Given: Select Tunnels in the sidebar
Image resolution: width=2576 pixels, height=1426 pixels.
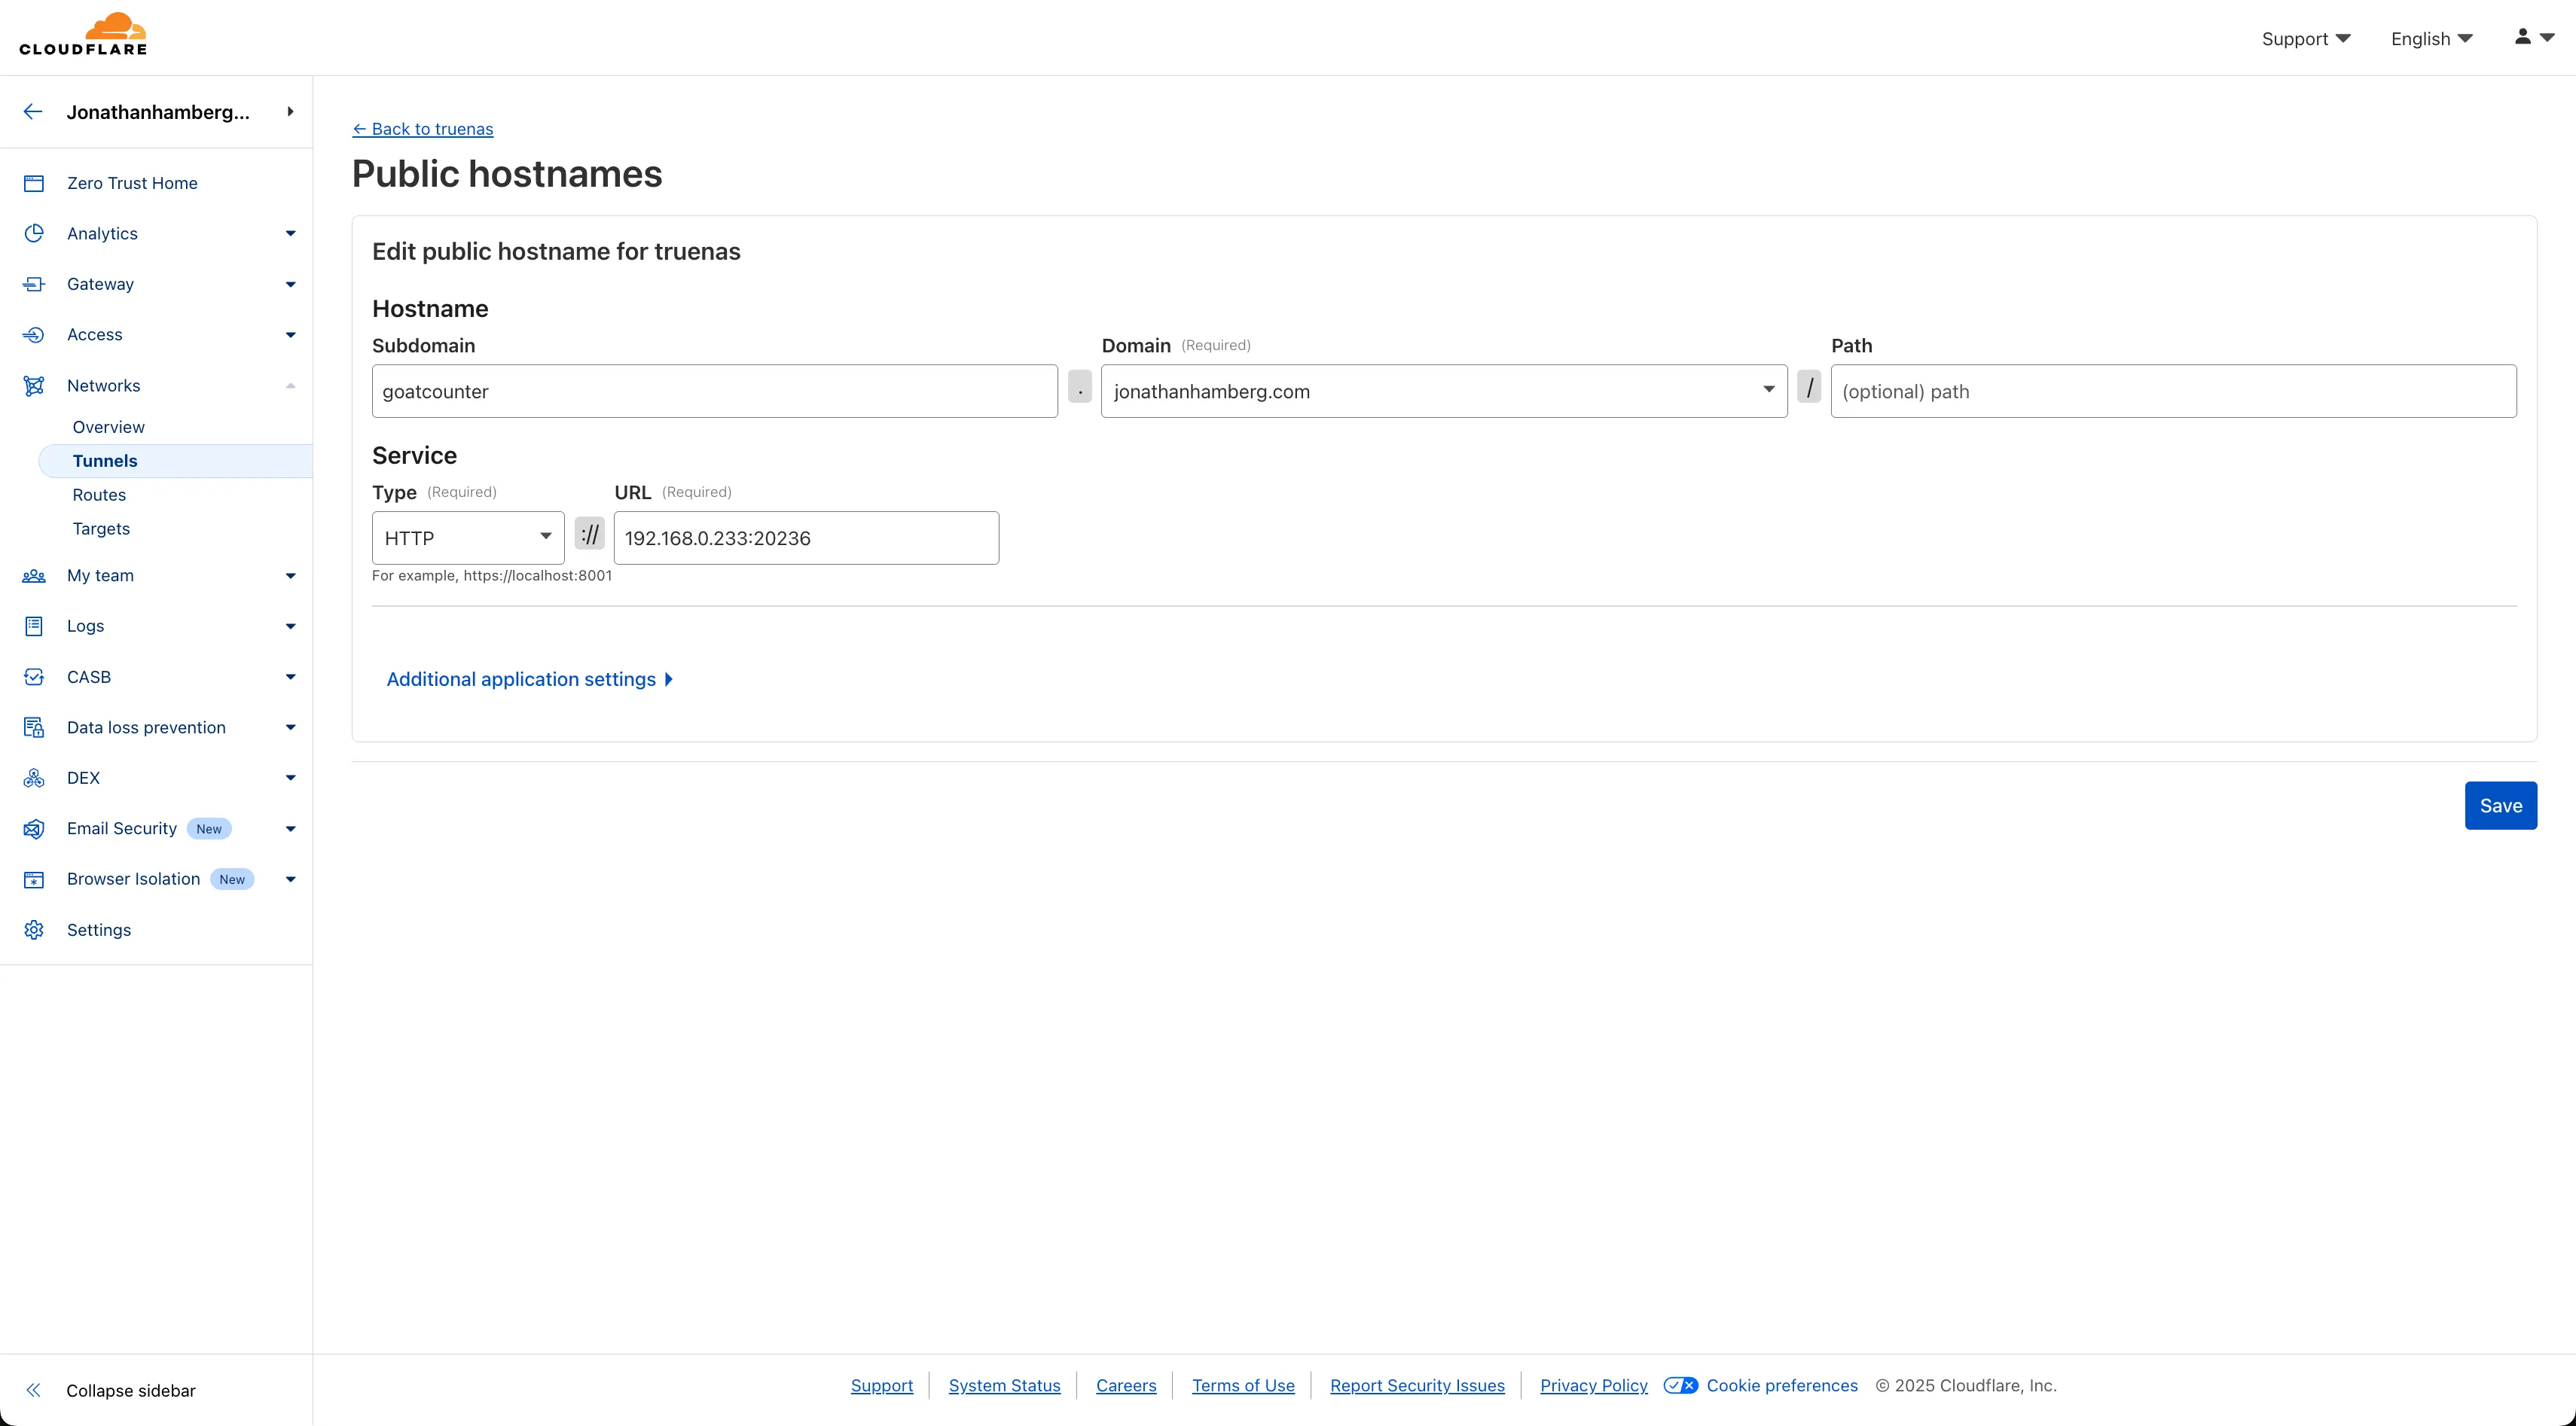Looking at the screenshot, I should 176,461.
